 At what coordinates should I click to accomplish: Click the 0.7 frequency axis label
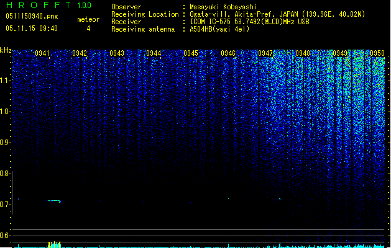tap(6, 204)
